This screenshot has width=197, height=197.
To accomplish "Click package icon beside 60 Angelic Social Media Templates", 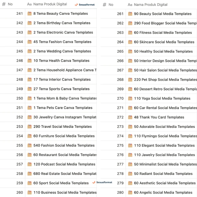I will pyautogui.click(x=130, y=192).
